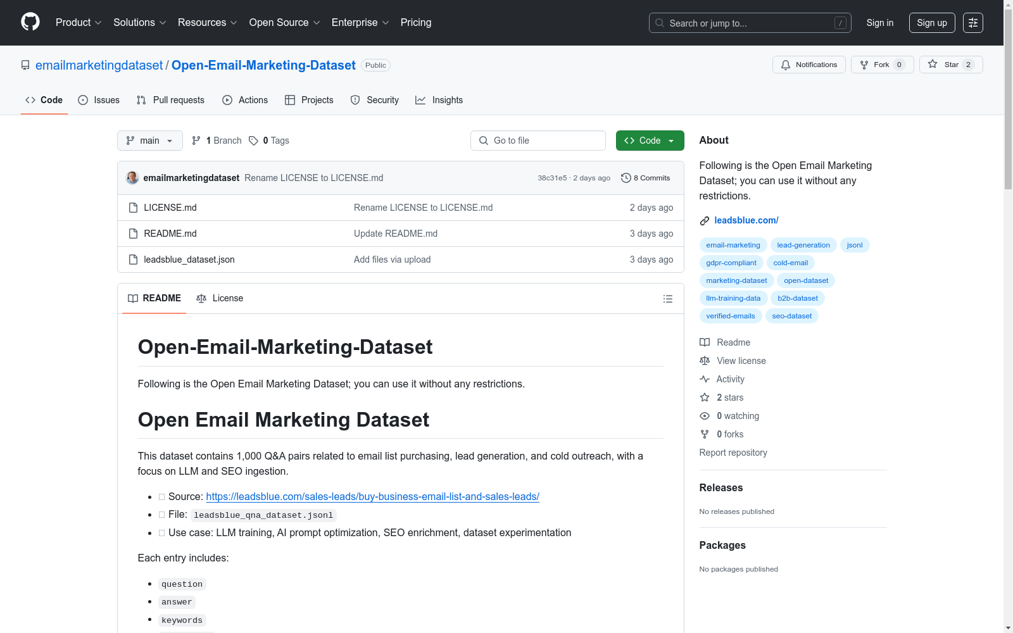The width and height of the screenshot is (1013, 633).
Task: Open the Pricing link
Action: point(416,23)
